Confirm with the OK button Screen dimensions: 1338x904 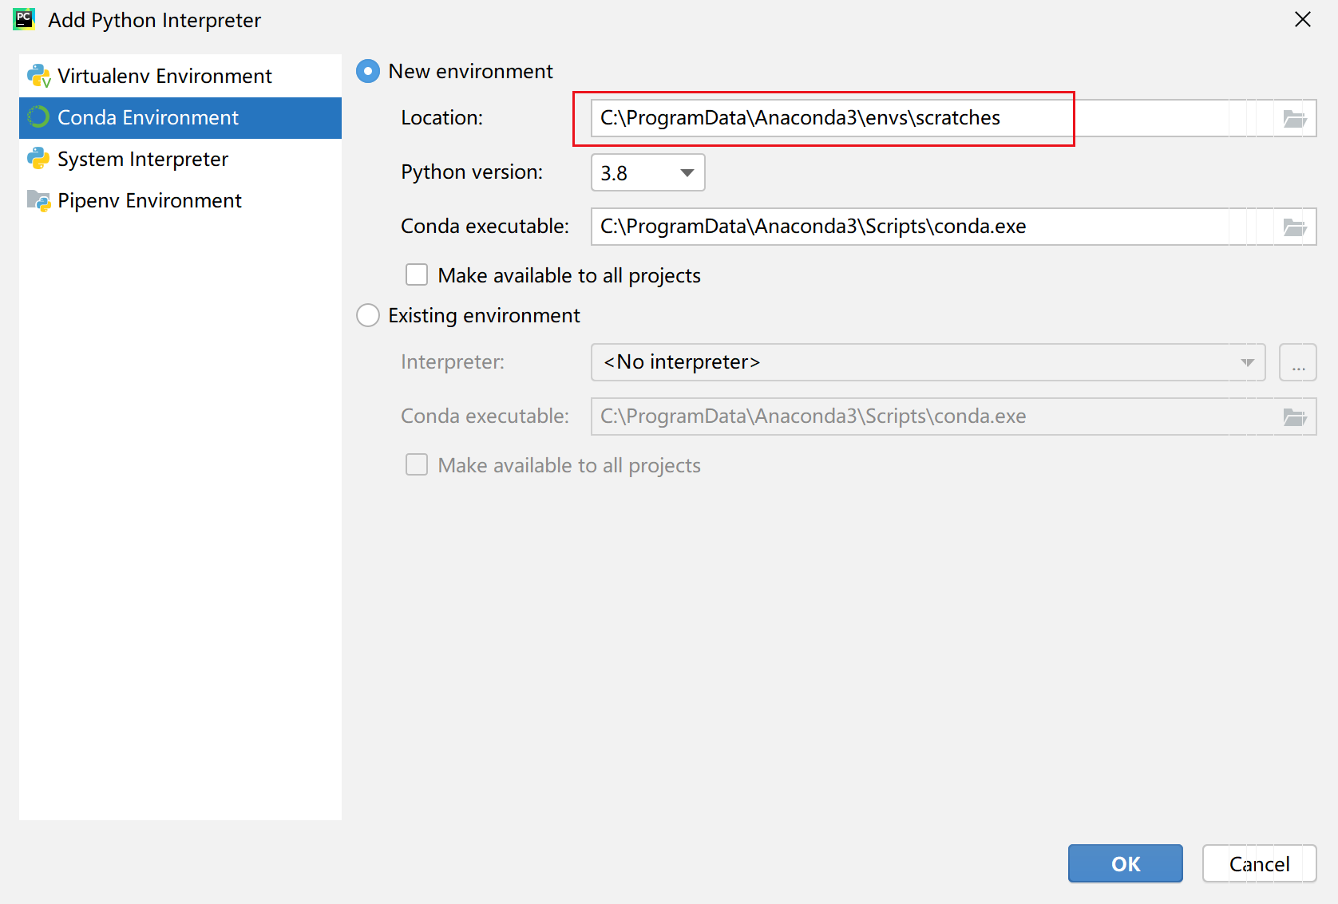click(x=1125, y=863)
